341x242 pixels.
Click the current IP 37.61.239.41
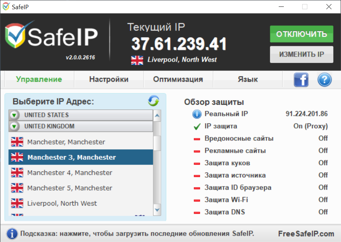pyautogui.click(x=179, y=44)
